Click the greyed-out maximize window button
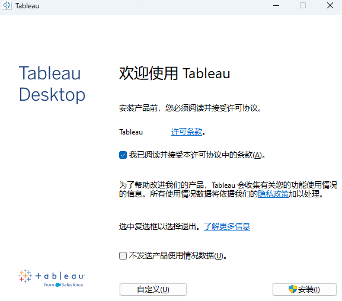 [303, 6]
